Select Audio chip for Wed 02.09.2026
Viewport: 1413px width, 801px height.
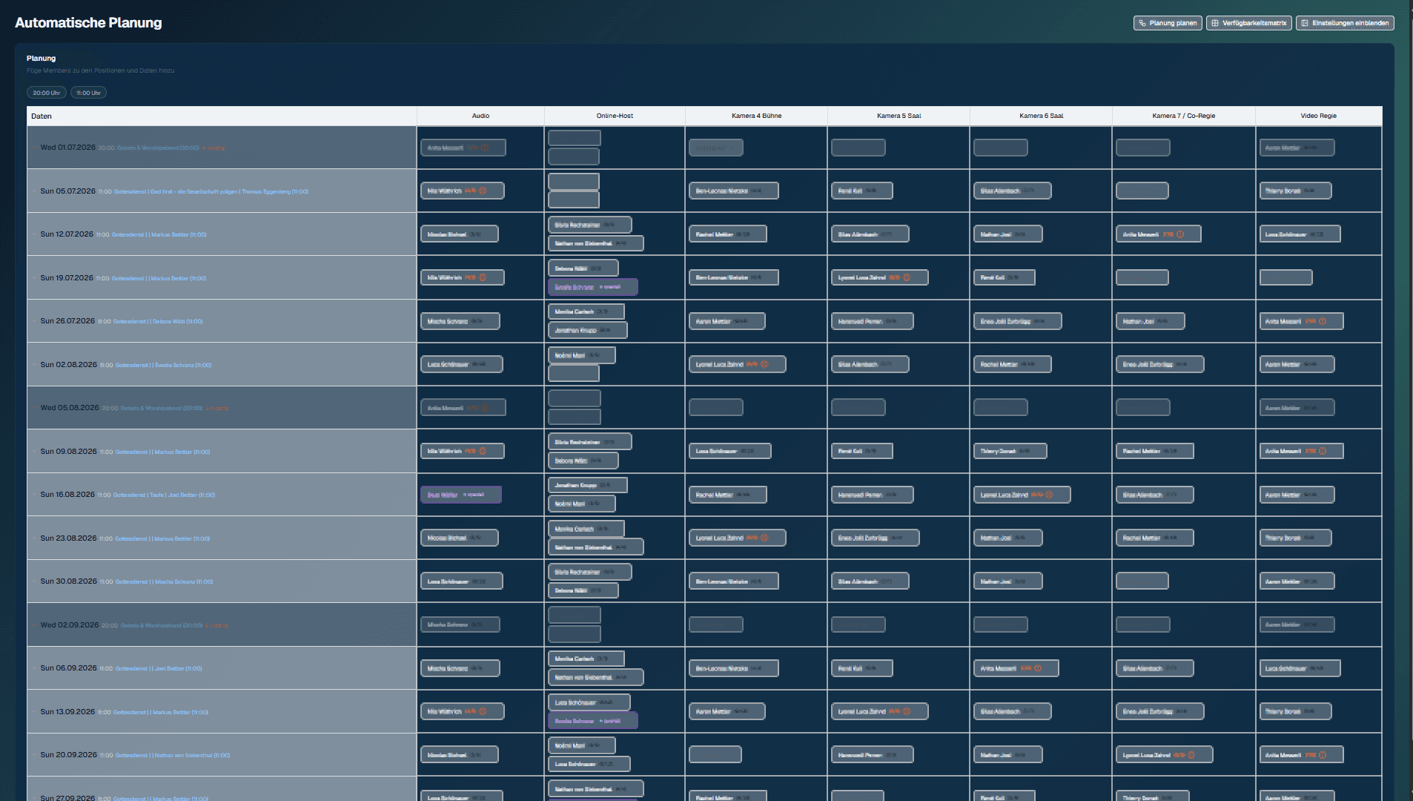click(x=460, y=624)
